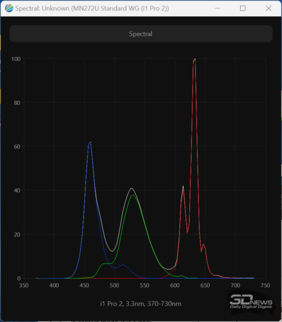282x322 pixels.
Task: Click the green shoulder near 485nm
Action: point(105,264)
